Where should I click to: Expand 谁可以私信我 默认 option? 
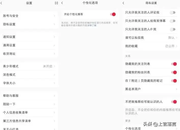(173, 38)
